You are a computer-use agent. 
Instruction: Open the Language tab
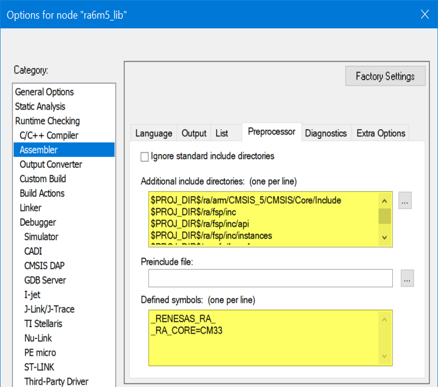pos(154,133)
